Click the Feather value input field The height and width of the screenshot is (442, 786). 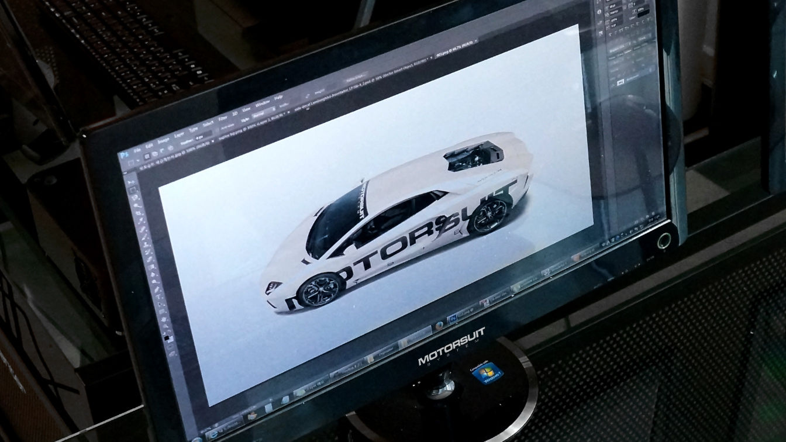204,137
